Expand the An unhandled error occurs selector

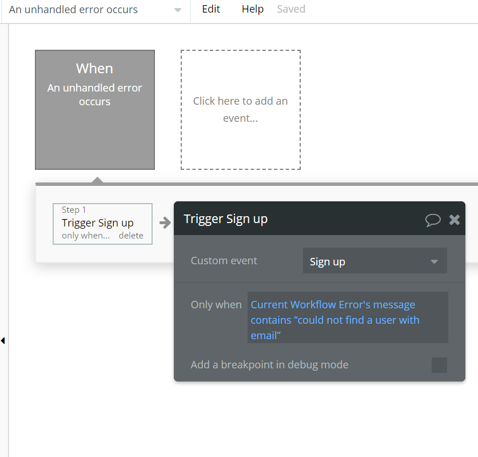95,10
